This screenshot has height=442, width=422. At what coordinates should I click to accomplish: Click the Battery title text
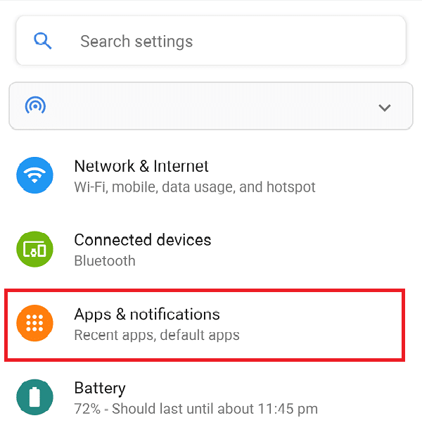point(100,389)
